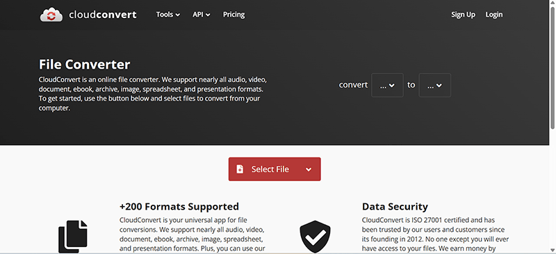556x254 pixels.
Task: Click the 'convert' label text
Action: coord(353,85)
